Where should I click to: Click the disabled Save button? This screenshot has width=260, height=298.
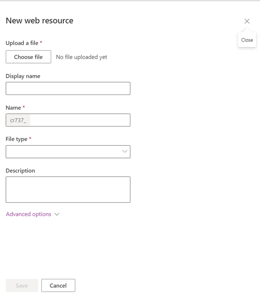(x=21, y=285)
